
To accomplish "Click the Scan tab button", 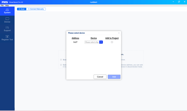I will tap(22, 9).
